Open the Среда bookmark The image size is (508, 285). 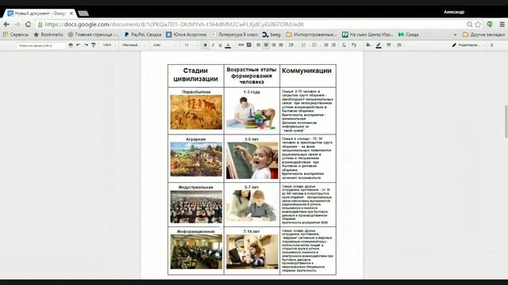coord(409,34)
